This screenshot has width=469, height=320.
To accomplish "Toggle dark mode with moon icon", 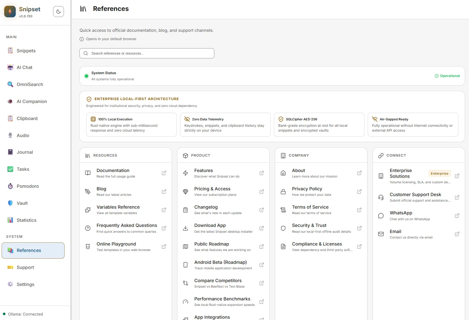I will click(x=59, y=12).
